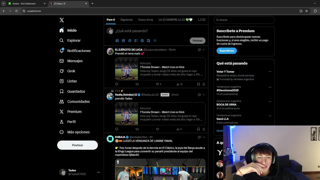Image resolution: width=320 pixels, height=180 pixels.
Task: Open Grok in the sidebar
Action: pos(67,71)
